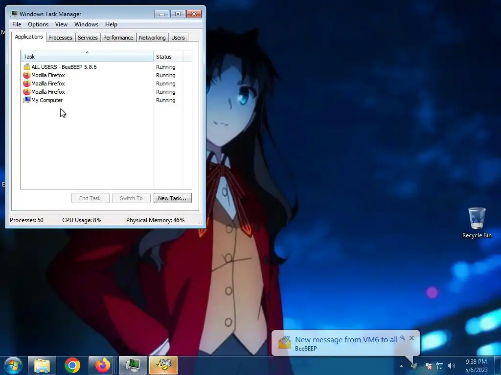This screenshot has height=375, width=501.
Task: Click the Task Manager title bar icon
Action: (13, 14)
